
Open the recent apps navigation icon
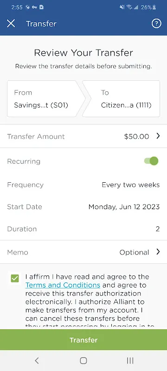(x=130, y=361)
